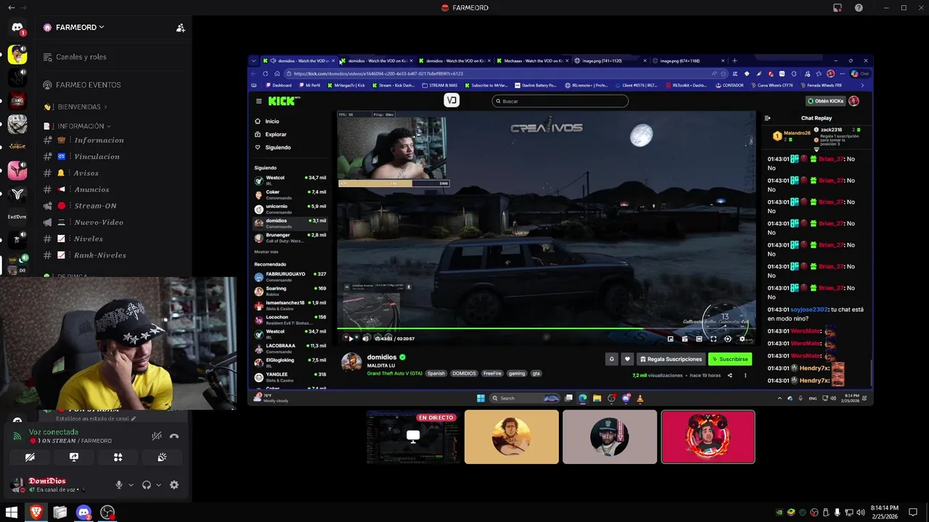The width and height of the screenshot is (929, 522).
Task: Turn on camera in Discord voice panel
Action: (30, 457)
